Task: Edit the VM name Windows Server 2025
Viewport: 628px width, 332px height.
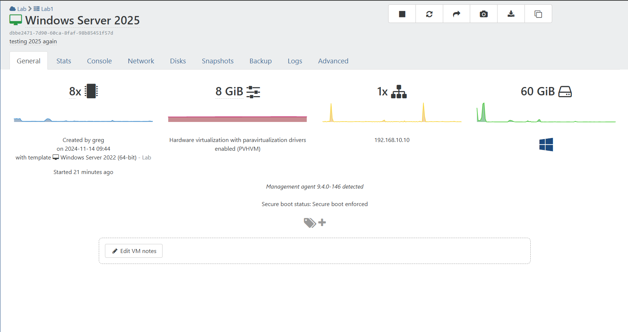Action: point(82,20)
